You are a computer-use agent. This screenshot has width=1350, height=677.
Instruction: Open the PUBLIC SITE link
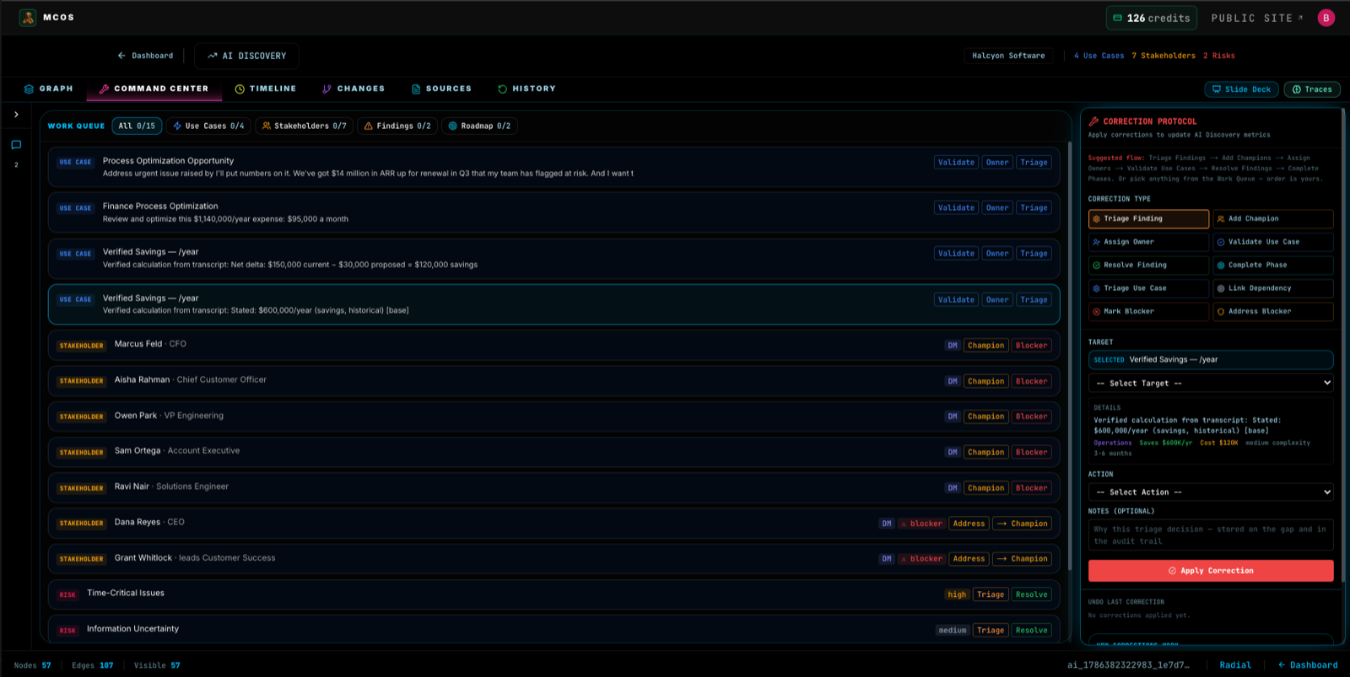[x=1256, y=18]
